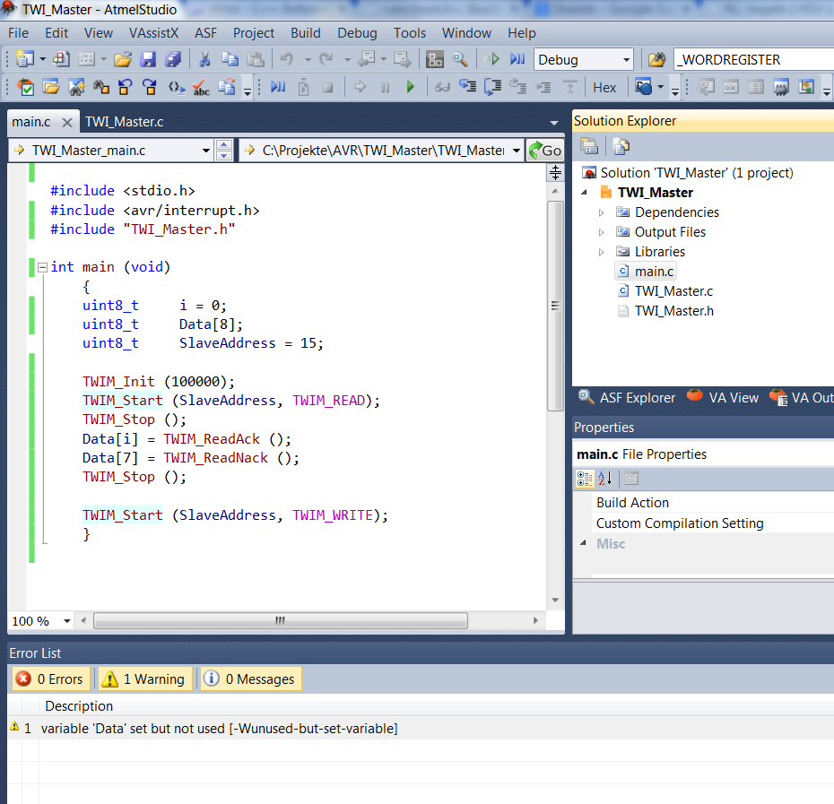834x804 pixels.
Task: Toggle Hex display mode
Action: tap(604, 87)
